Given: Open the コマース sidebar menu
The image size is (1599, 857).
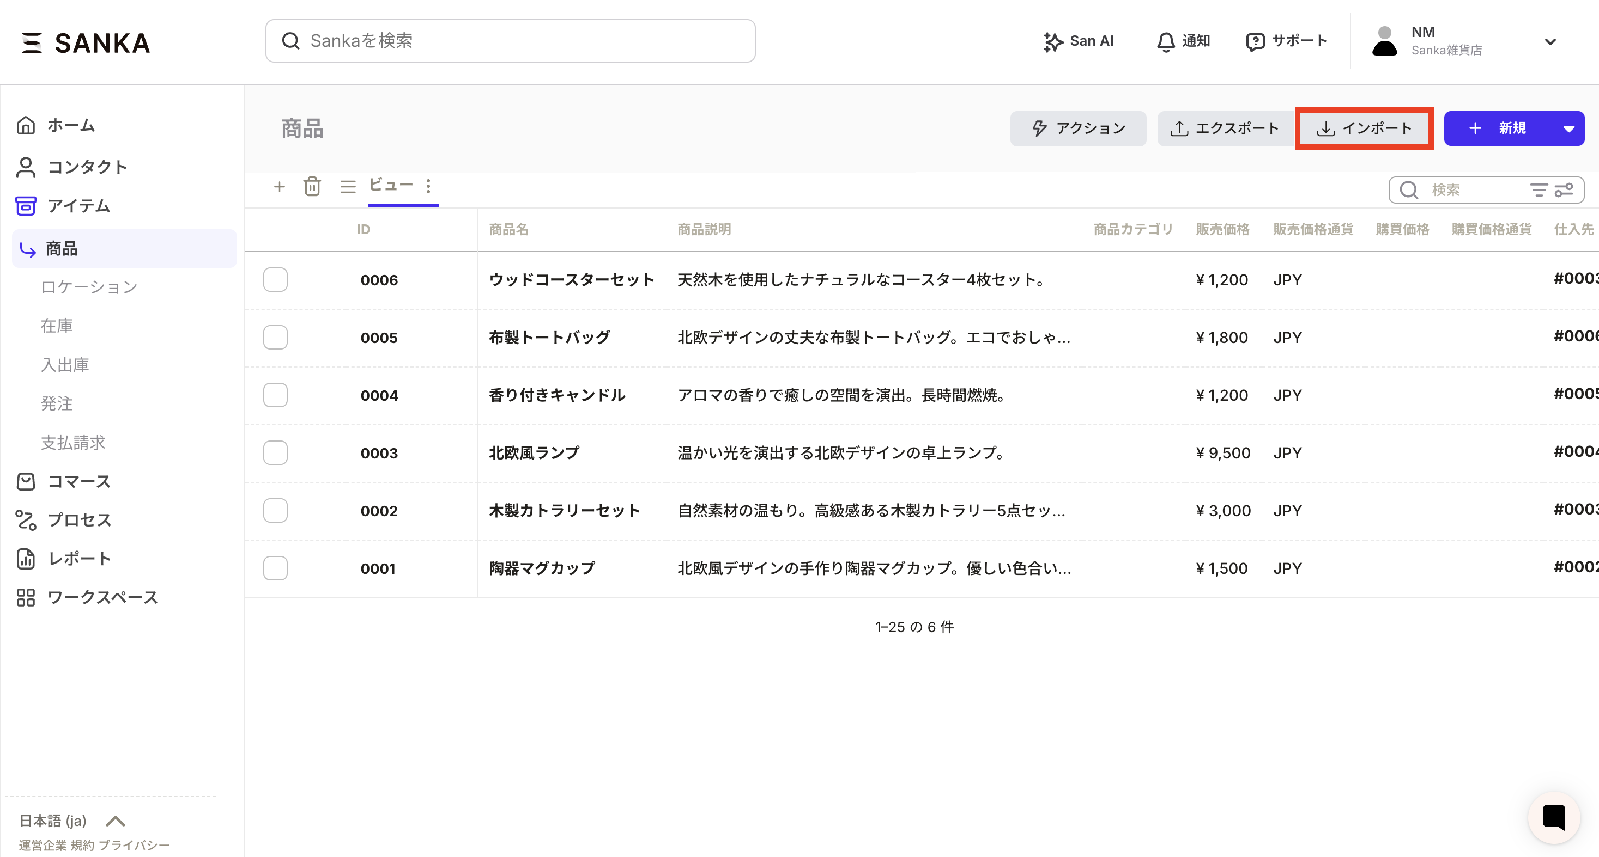Looking at the screenshot, I should pyautogui.click(x=79, y=481).
